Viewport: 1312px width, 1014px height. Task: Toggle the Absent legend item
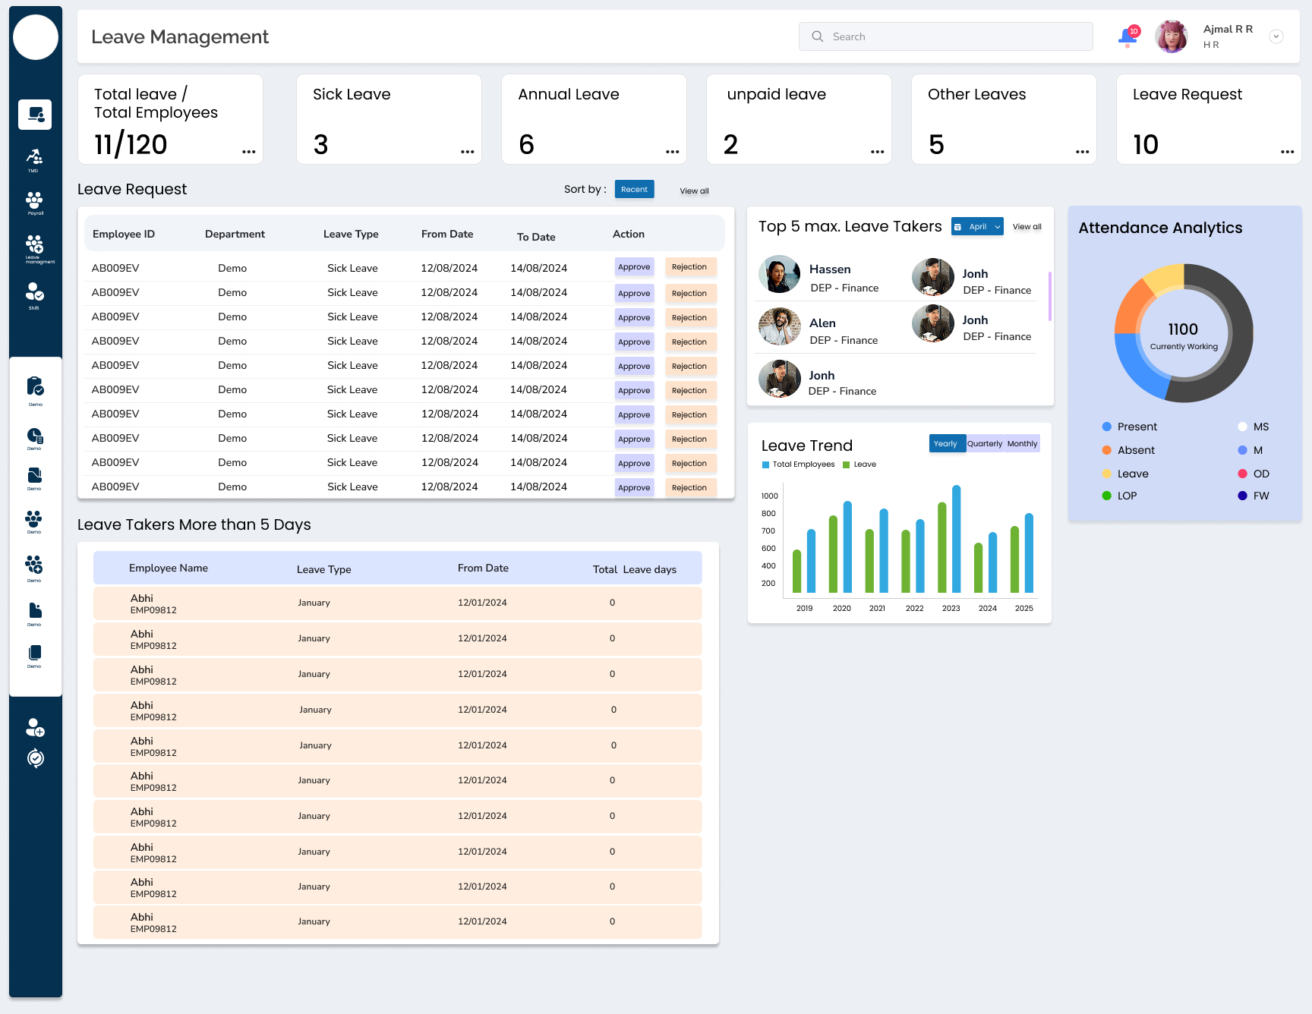(1128, 450)
